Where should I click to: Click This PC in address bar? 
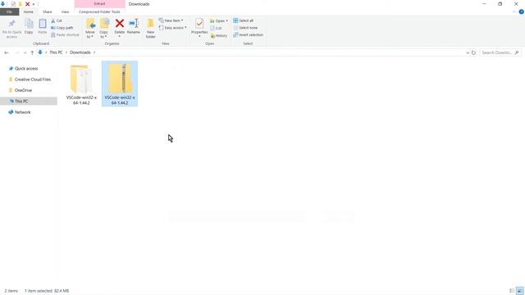coord(56,52)
